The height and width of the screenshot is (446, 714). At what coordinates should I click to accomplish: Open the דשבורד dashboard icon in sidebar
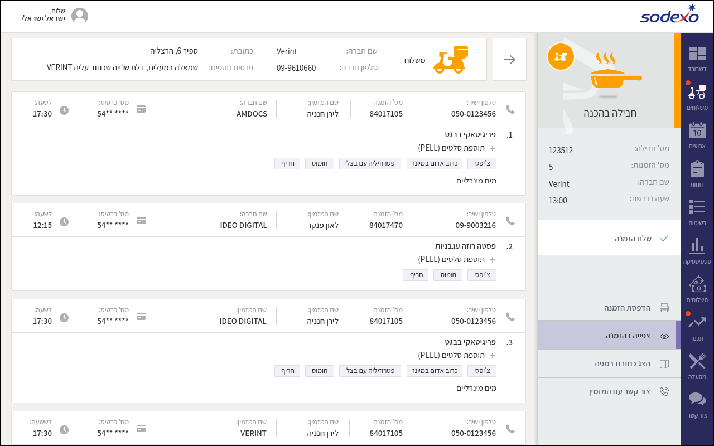click(x=697, y=54)
